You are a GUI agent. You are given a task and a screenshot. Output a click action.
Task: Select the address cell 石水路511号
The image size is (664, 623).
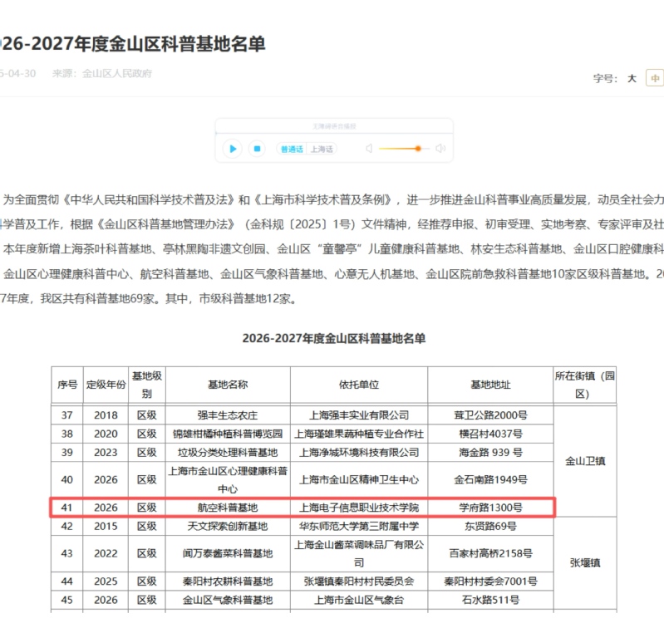[x=490, y=600]
